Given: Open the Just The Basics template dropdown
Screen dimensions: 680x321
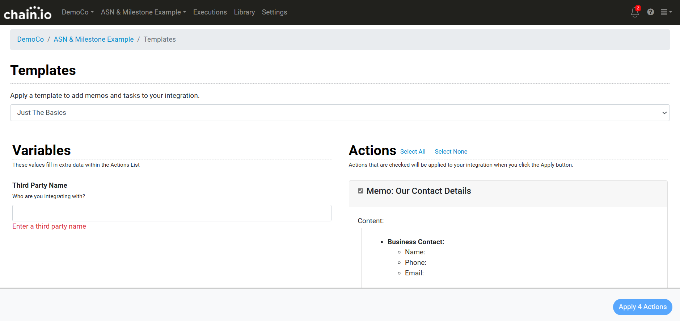Looking at the screenshot, I should (340, 113).
